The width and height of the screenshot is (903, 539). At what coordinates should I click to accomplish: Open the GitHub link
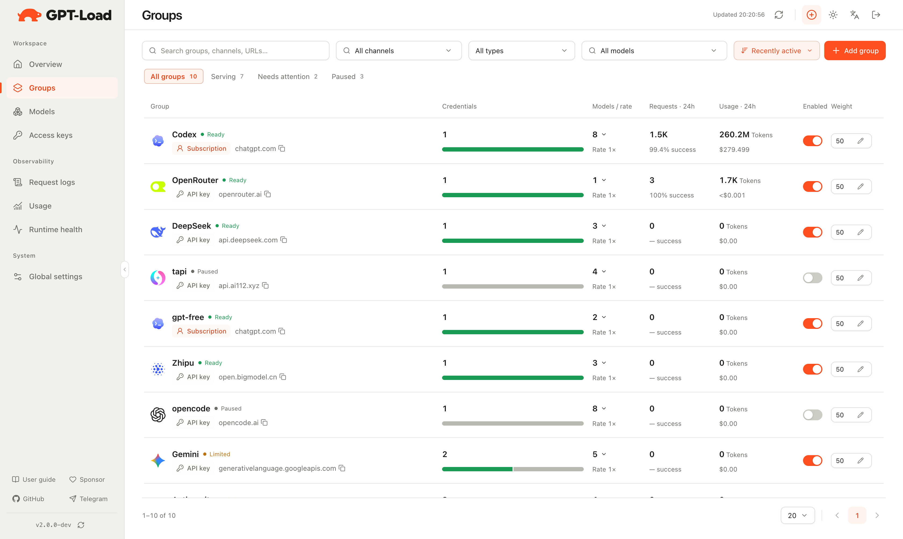28,499
